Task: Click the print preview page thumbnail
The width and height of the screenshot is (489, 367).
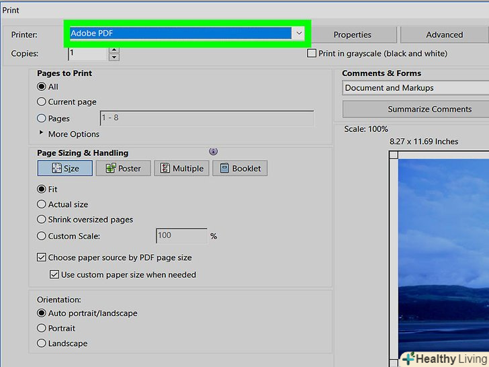Action: 439,259
